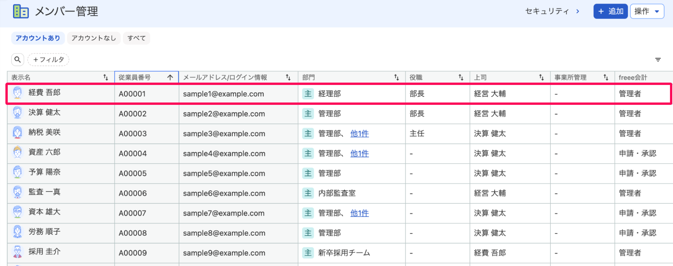Click the メンバー管理 page title
The height and width of the screenshot is (266, 673).
(x=66, y=11)
